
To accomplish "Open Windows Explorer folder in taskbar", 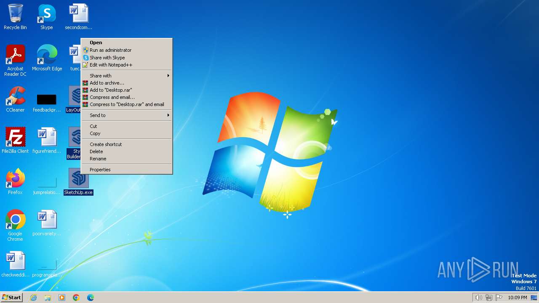I will (48, 298).
